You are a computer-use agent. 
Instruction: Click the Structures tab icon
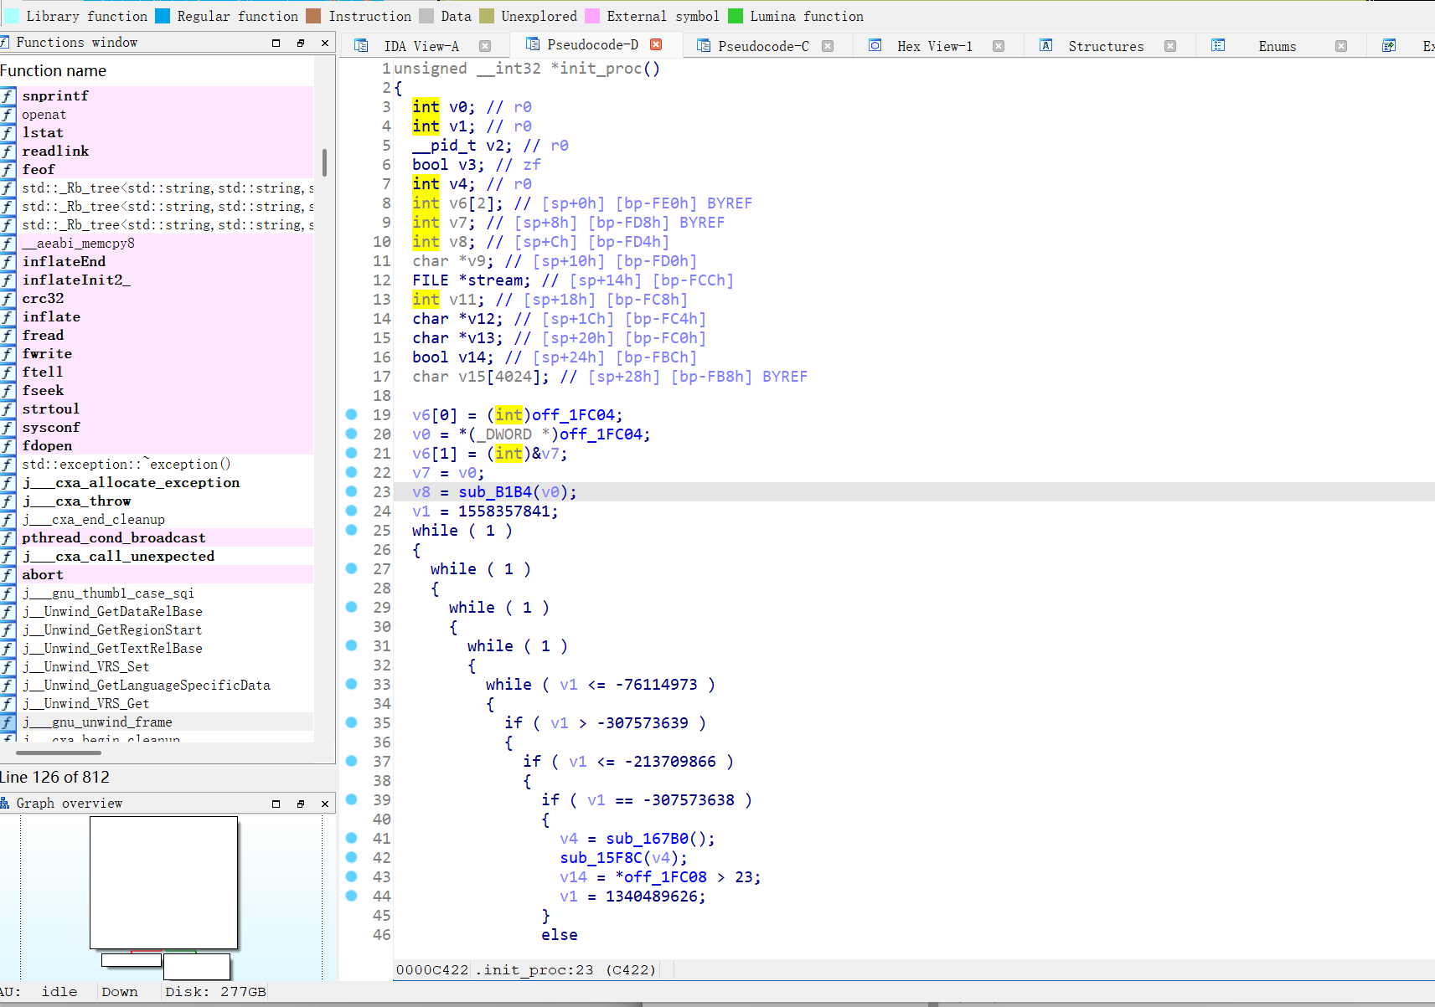[1046, 46]
